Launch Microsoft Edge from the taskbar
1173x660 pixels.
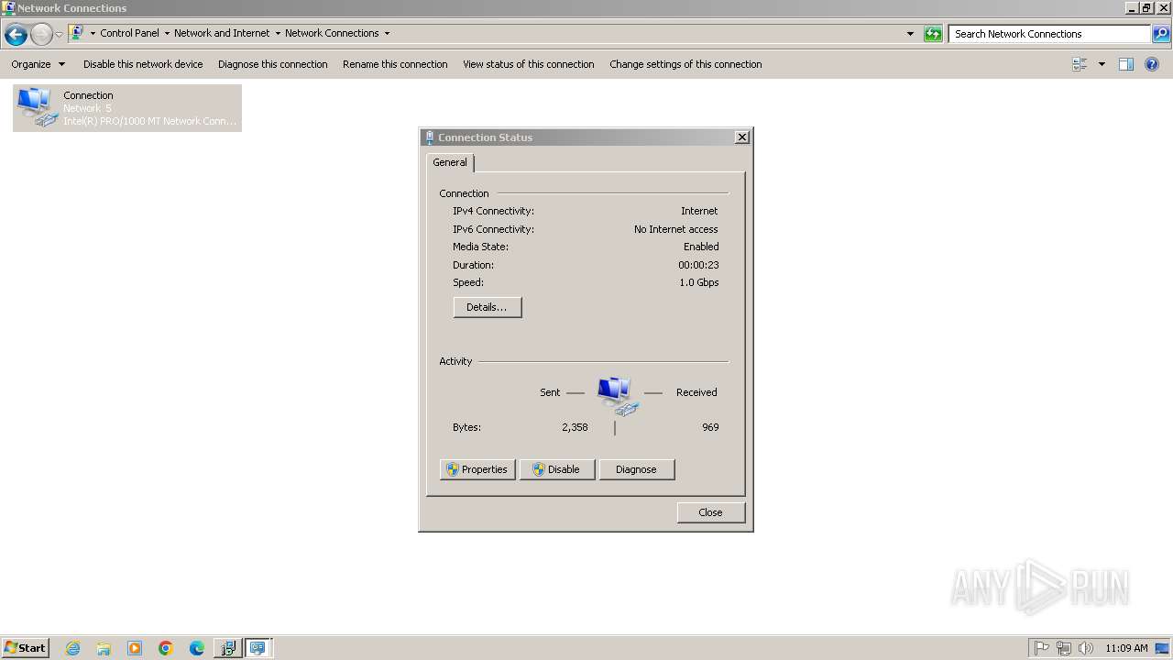tap(197, 648)
